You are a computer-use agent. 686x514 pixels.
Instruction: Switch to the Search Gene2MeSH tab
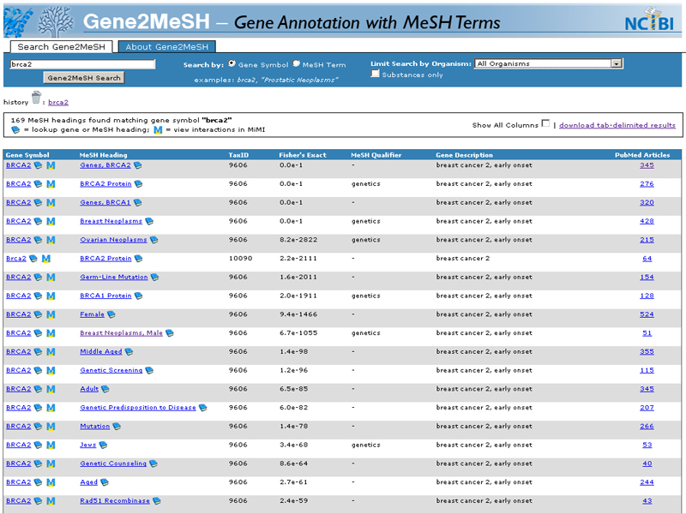click(x=61, y=47)
